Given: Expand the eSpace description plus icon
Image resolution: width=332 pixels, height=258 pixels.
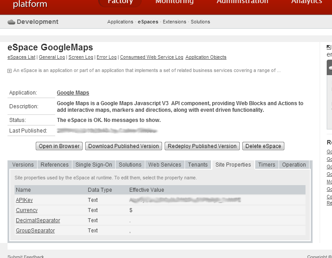Looking at the screenshot, I should click(x=9, y=71).
